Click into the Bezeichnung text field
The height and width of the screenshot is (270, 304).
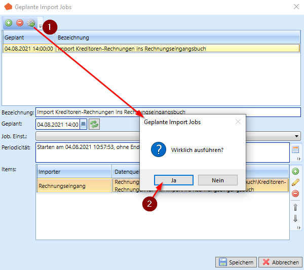(x=167, y=112)
